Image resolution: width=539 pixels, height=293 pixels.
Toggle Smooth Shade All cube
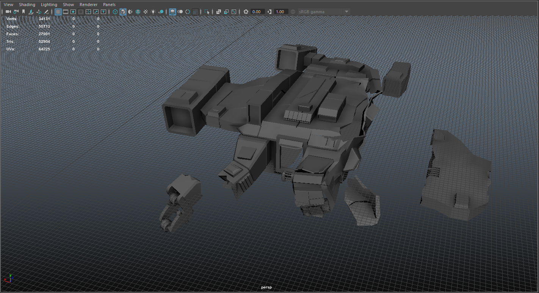[x=123, y=12]
